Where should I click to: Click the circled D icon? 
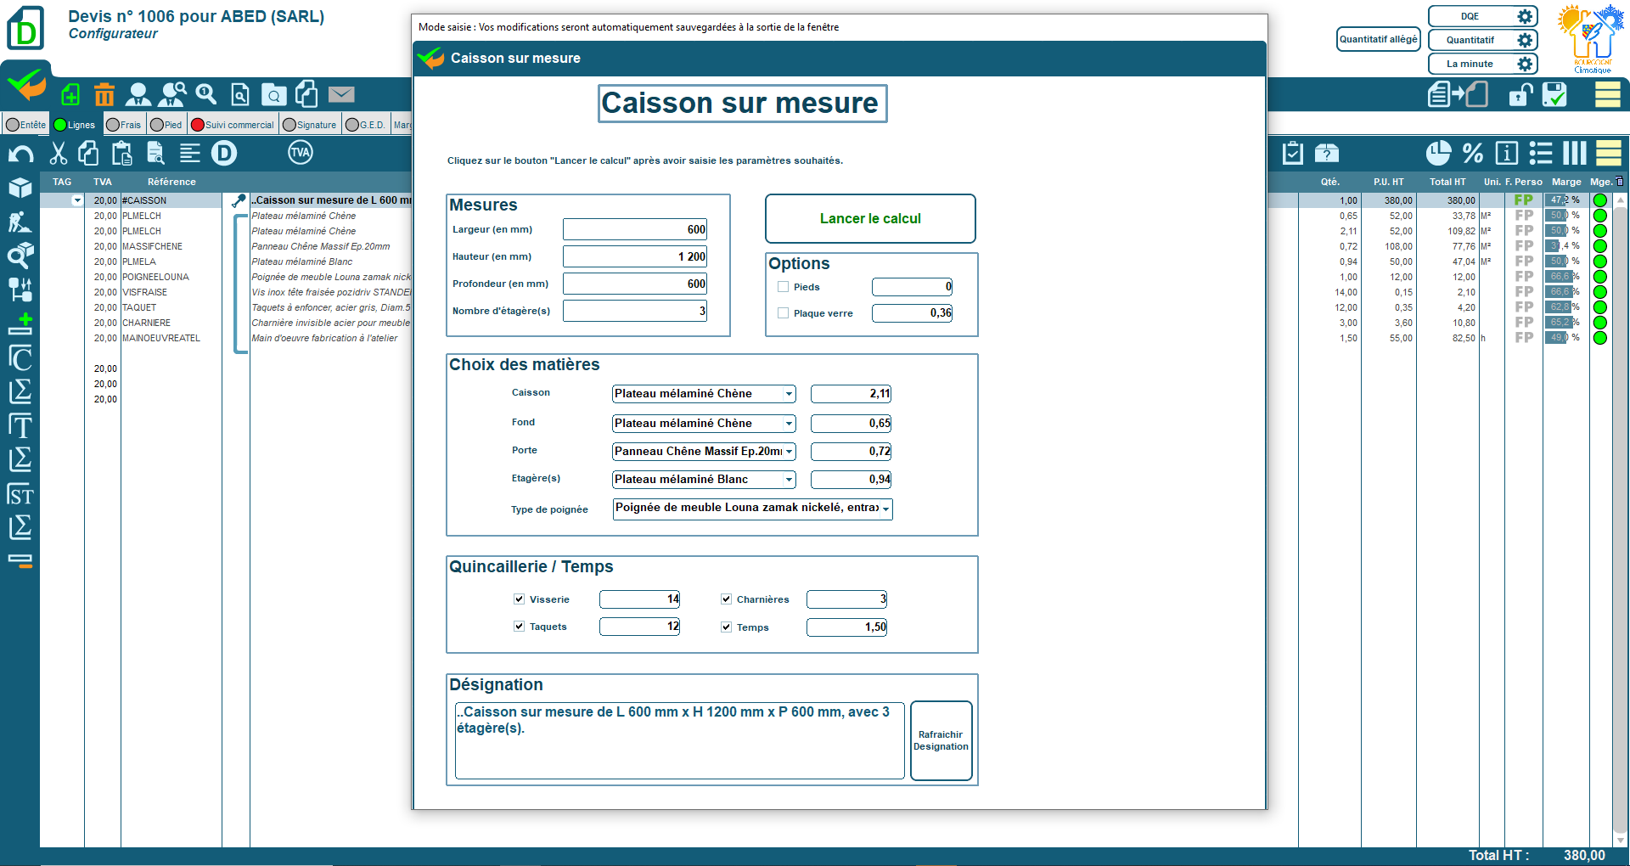pos(224,153)
